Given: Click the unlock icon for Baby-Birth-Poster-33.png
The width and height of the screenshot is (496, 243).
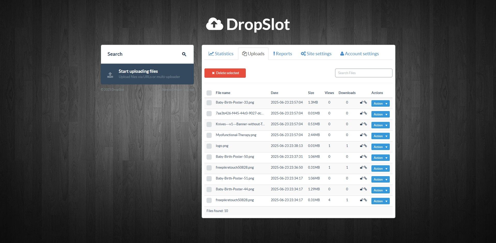Looking at the screenshot, I should 362,103.
